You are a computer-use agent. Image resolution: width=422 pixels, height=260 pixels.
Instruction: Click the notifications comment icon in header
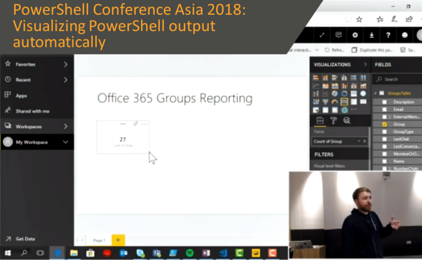coord(338,35)
